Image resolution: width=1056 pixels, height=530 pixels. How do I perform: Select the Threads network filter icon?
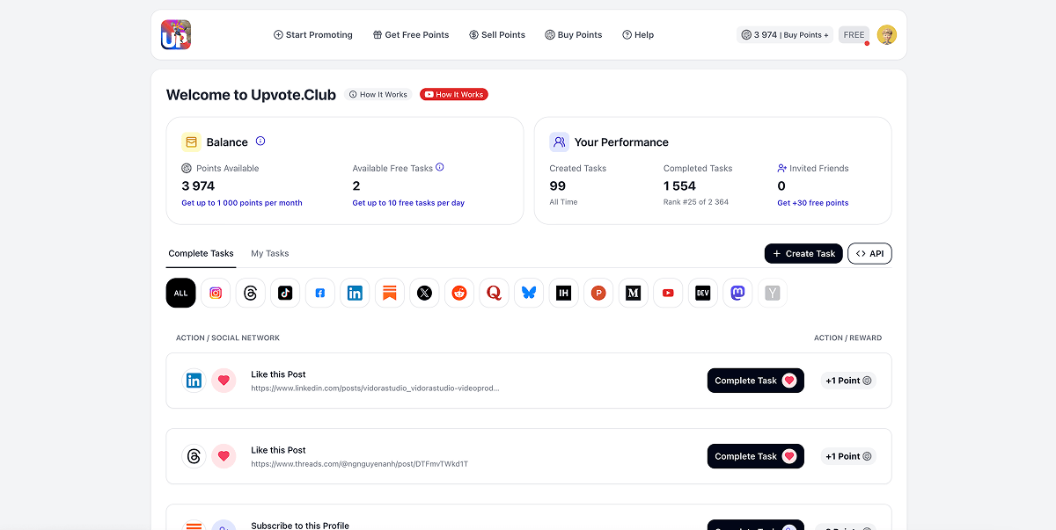pyautogui.click(x=250, y=293)
